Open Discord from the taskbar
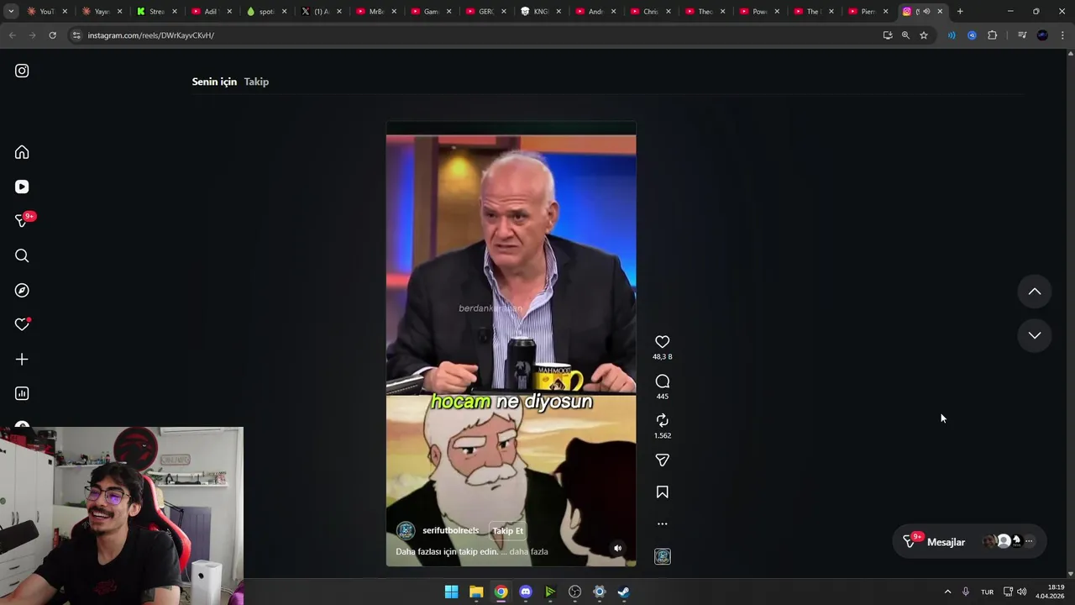1075x605 pixels. pos(526,592)
